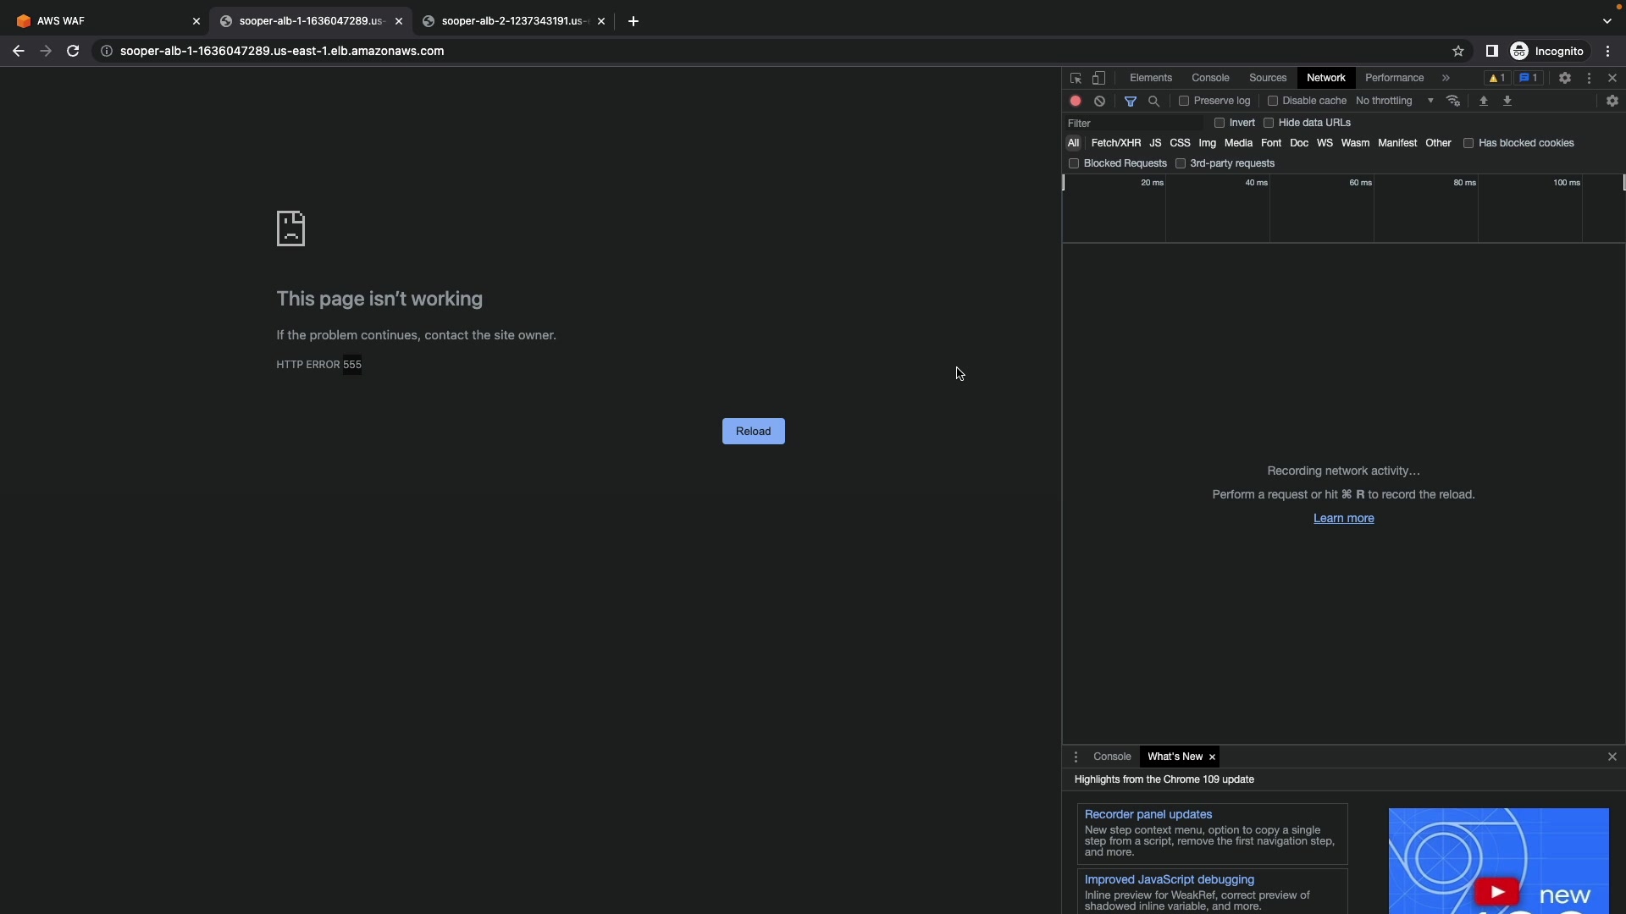Viewport: 1626px width, 914px height.
Task: Expand more DevTools tabs chevron
Action: coord(1446,78)
